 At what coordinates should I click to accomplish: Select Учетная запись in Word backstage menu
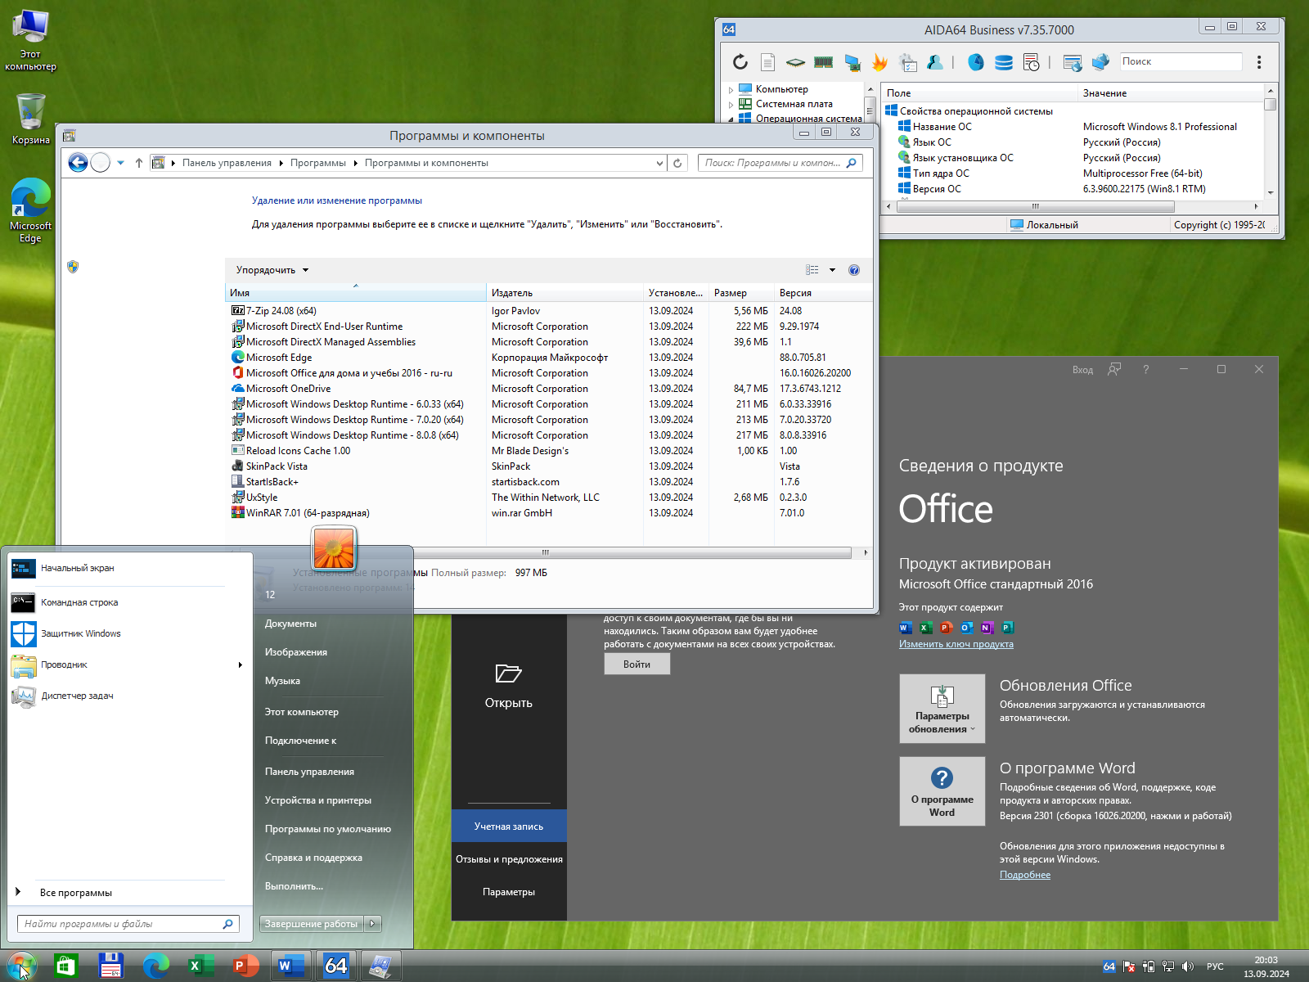509,827
